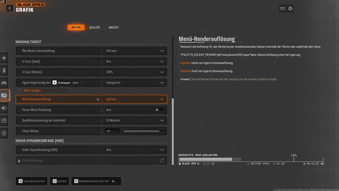This screenshot has height=191, width=339.
Task: Click the Grafik page title
Action: 25,10
